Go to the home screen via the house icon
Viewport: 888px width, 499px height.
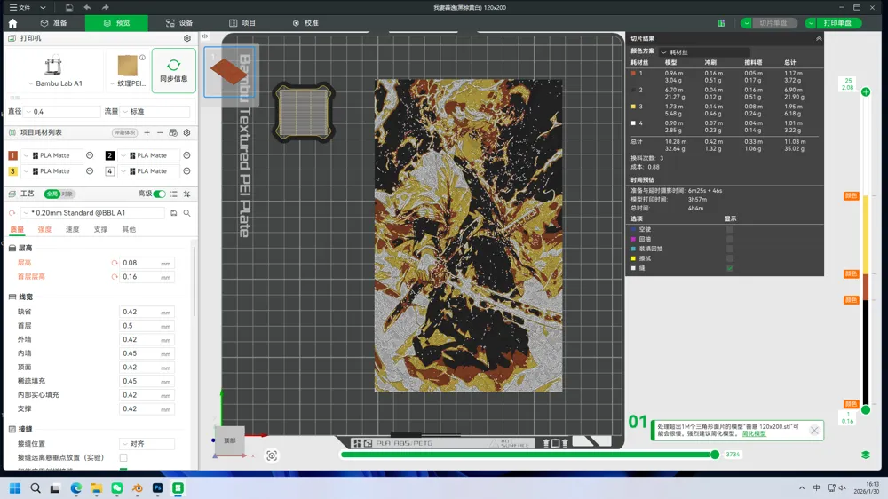pos(12,23)
